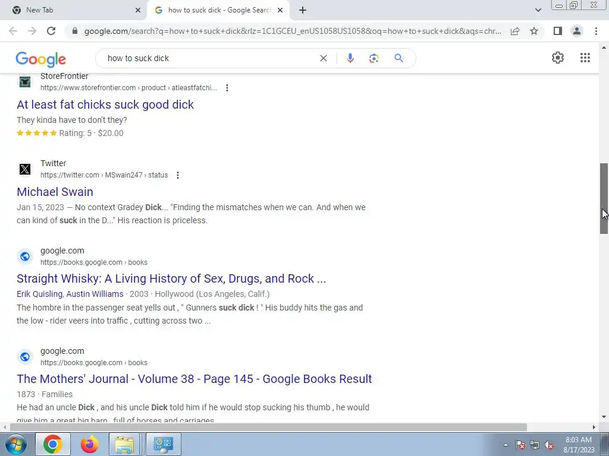Clear the search box with the X
The image size is (609, 456).
pyautogui.click(x=323, y=58)
